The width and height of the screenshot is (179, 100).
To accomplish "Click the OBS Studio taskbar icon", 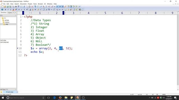I will [x=83, y=97].
